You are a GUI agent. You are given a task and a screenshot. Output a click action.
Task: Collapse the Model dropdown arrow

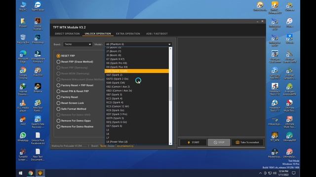click(x=169, y=44)
